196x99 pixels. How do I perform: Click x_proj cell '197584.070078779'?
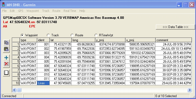pos(140,83)
